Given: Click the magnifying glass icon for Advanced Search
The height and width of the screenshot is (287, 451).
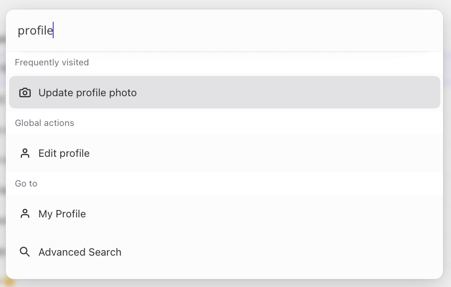Looking at the screenshot, I should click(25, 252).
